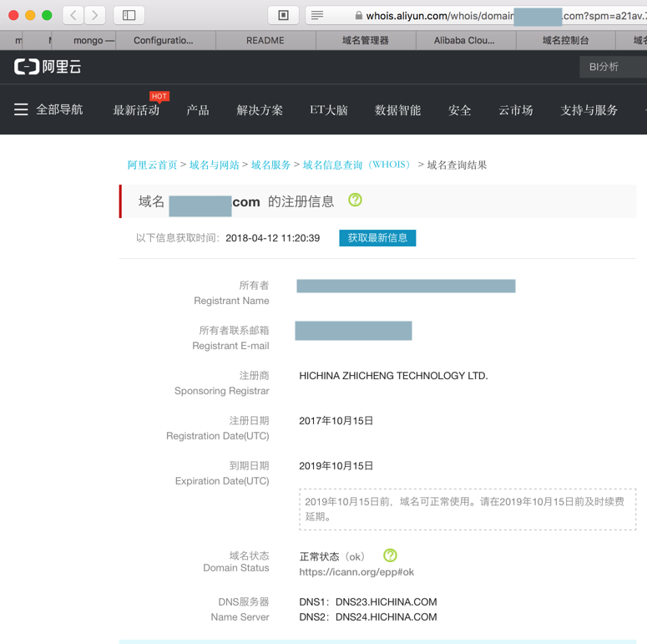
Task: Click 域名查询结果 breadcrumb text
Action: 457,165
